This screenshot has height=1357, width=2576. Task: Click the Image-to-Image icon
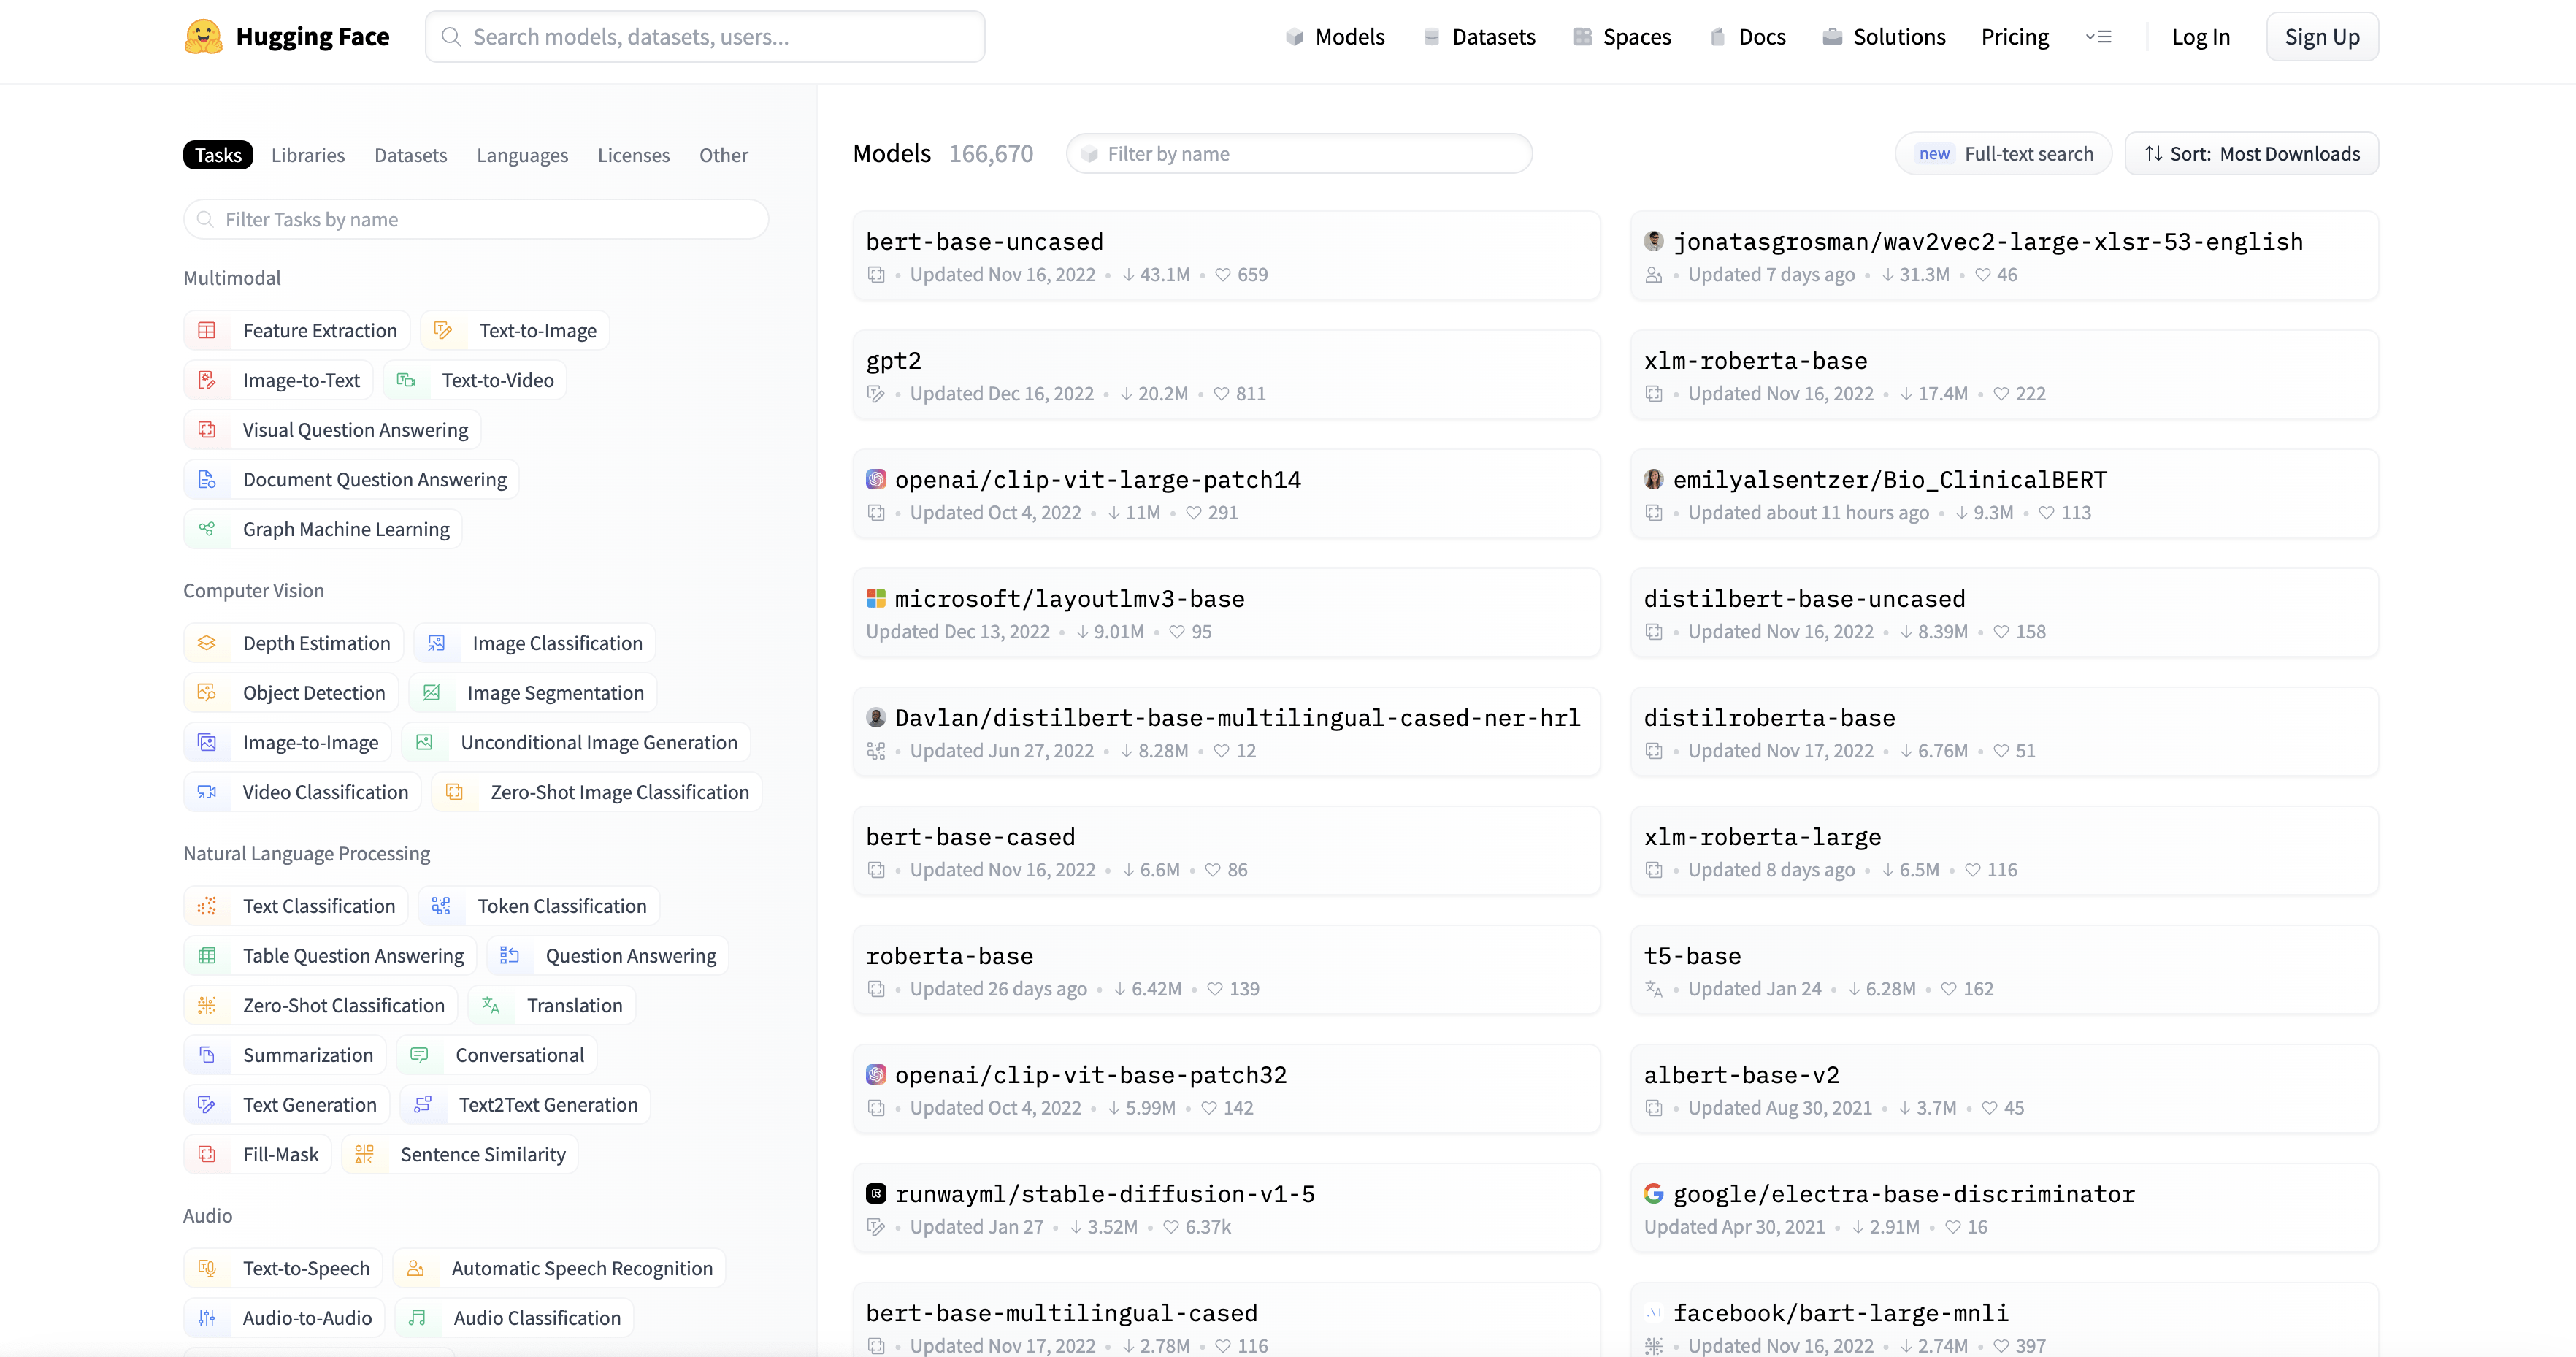[207, 742]
